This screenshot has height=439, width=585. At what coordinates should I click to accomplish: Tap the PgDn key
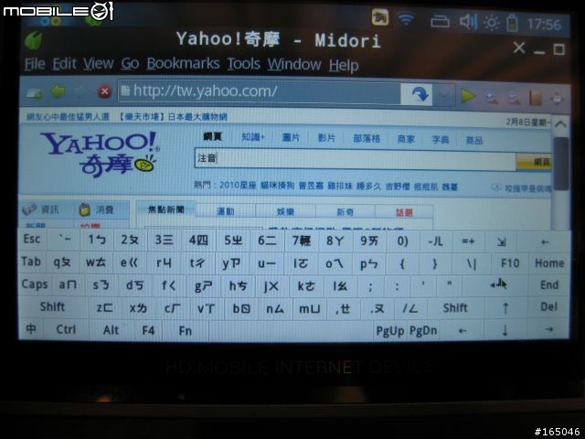pos(423,331)
